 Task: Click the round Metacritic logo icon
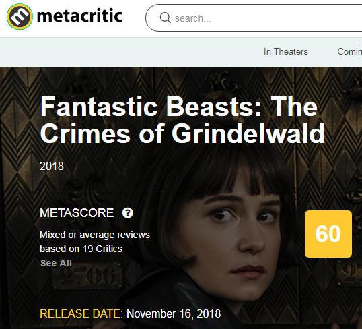click(x=20, y=17)
